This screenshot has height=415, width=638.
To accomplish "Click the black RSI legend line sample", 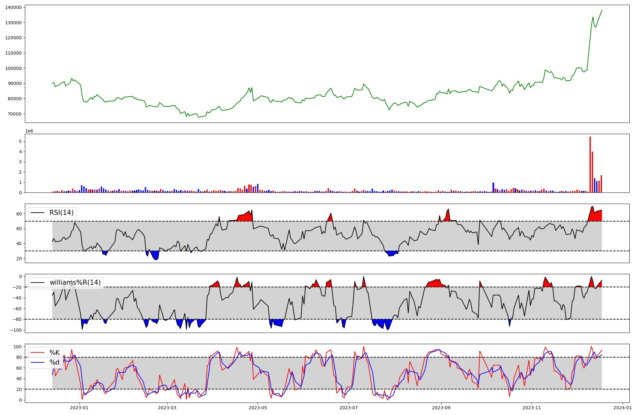I will coord(37,213).
